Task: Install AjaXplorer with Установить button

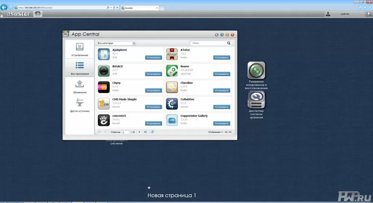Action: coord(153,57)
